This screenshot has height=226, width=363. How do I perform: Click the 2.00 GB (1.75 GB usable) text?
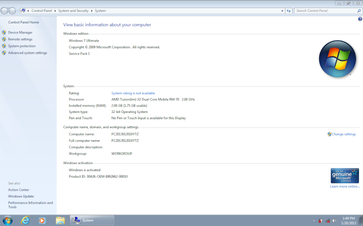click(129, 106)
